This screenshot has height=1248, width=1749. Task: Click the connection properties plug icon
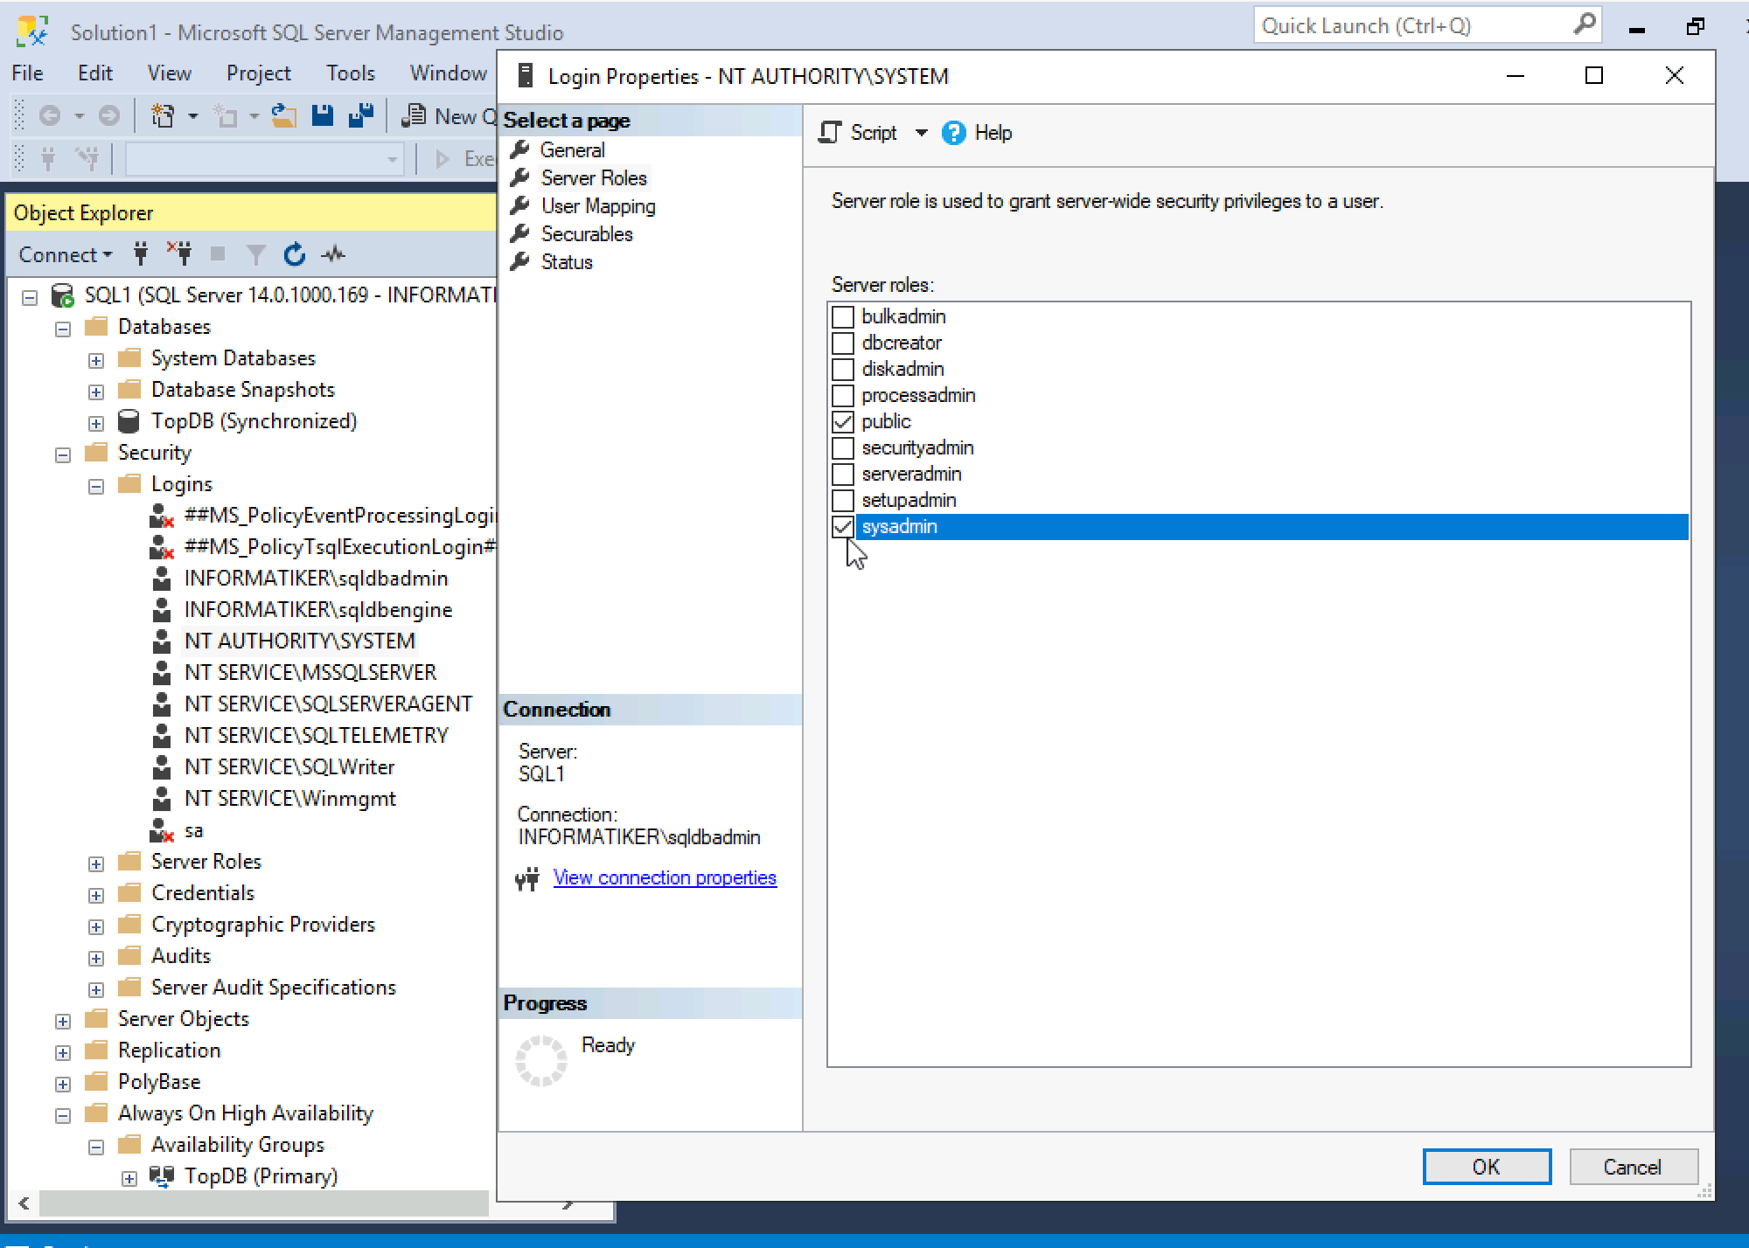click(527, 878)
